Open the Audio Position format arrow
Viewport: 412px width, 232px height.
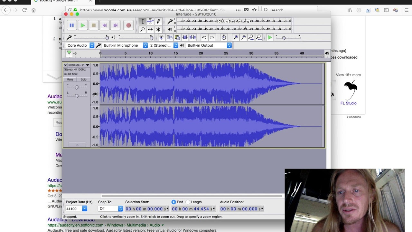(x=262, y=209)
